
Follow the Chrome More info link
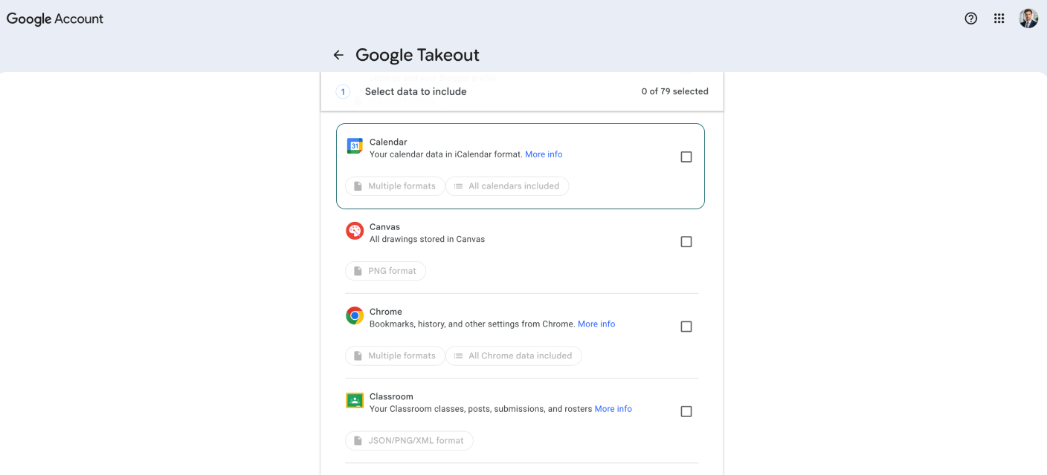click(x=596, y=324)
